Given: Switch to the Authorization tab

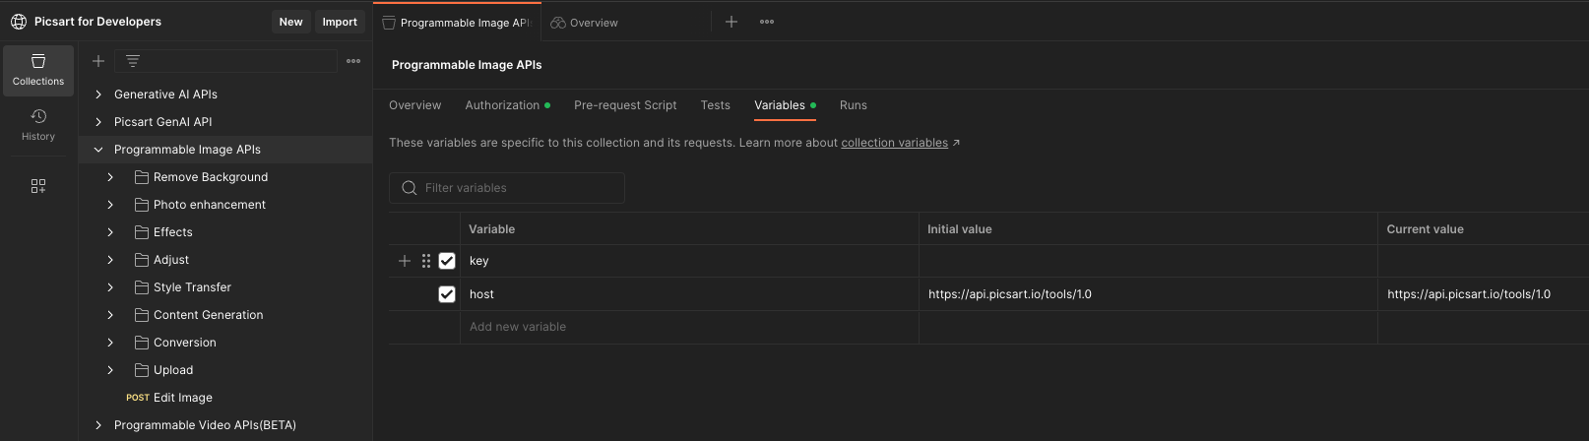Looking at the screenshot, I should tap(507, 105).
